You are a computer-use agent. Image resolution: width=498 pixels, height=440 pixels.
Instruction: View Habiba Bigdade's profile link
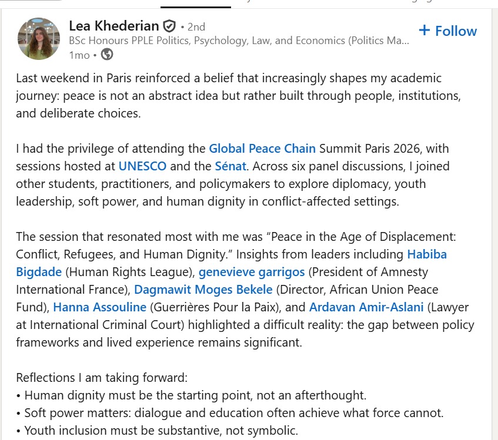(x=426, y=254)
